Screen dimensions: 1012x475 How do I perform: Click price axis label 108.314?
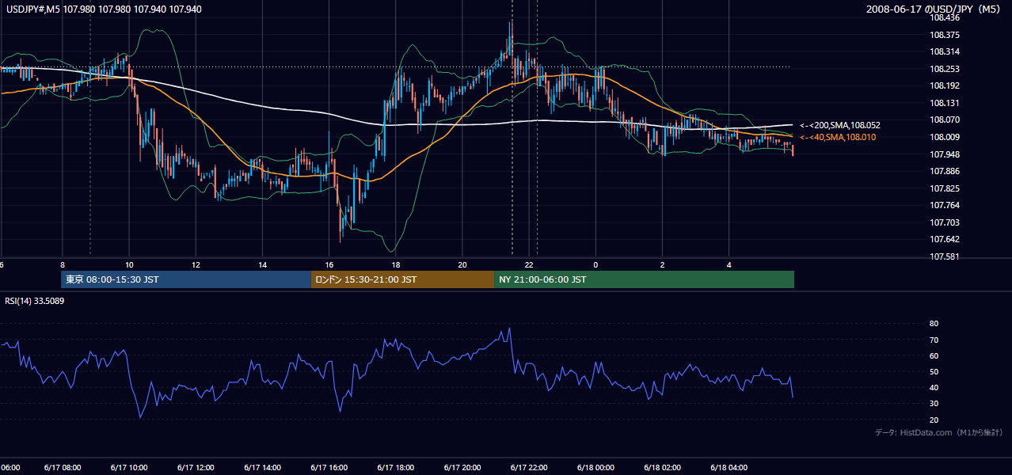coord(945,51)
